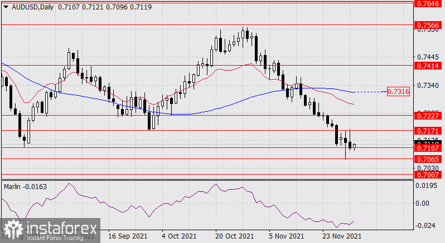This screenshot has width=445, height=243.
Task: Click the latest white daily candle
Action: [354, 146]
